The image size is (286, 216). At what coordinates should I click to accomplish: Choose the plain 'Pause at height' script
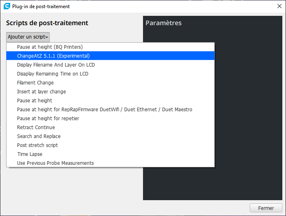(35, 101)
